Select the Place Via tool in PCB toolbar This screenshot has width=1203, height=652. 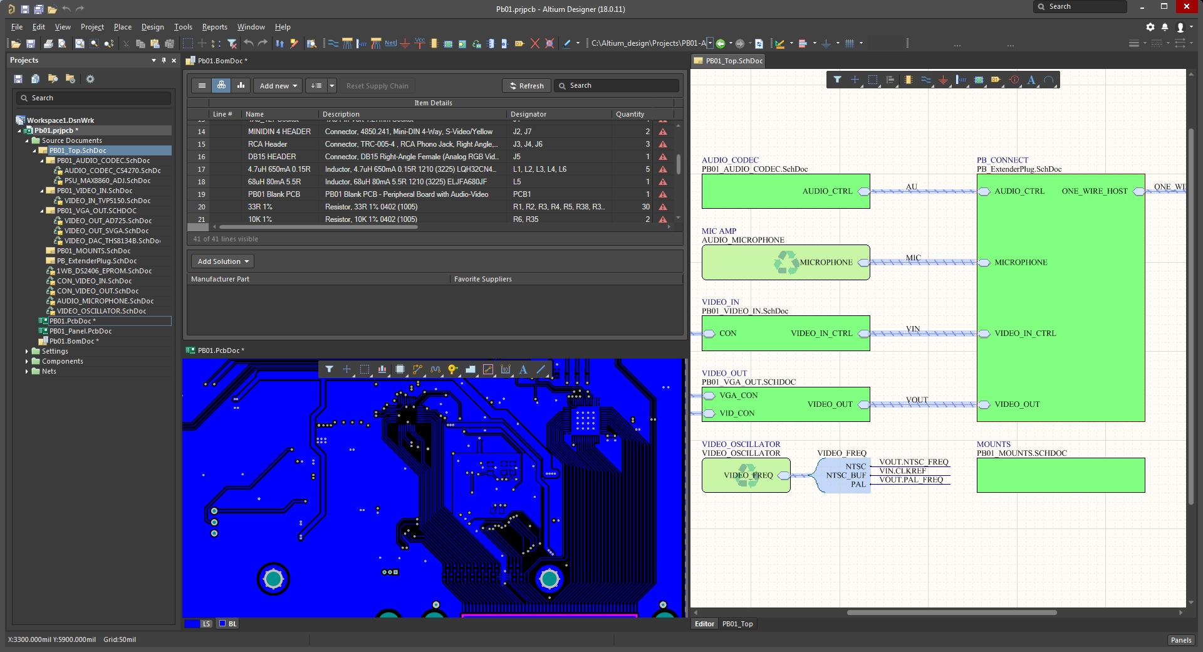click(452, 370)
